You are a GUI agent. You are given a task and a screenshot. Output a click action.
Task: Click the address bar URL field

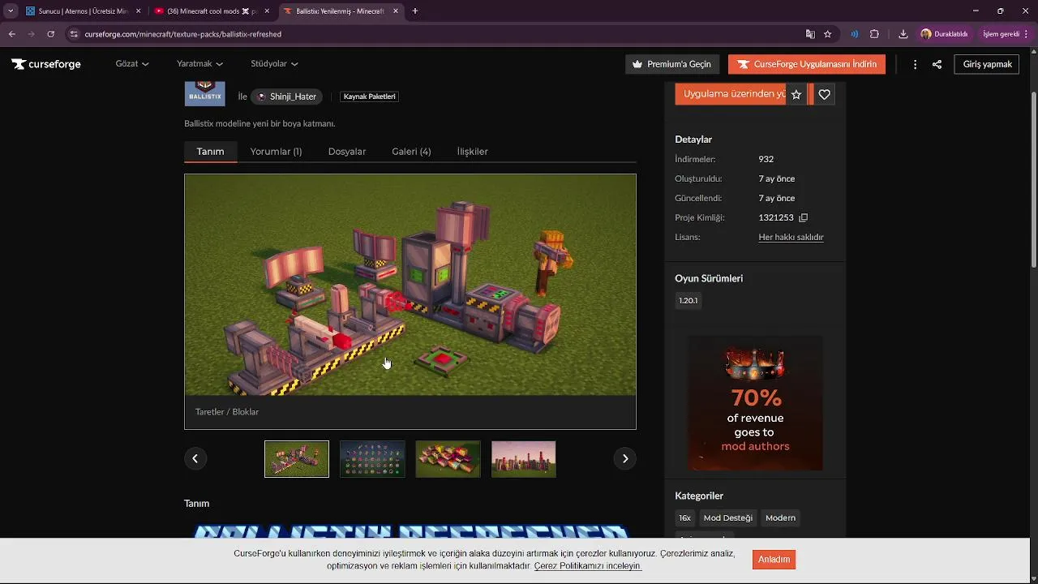click(438, 34)
